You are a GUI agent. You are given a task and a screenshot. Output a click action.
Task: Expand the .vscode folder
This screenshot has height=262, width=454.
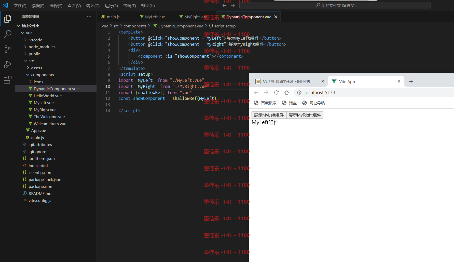coord(56,40)
